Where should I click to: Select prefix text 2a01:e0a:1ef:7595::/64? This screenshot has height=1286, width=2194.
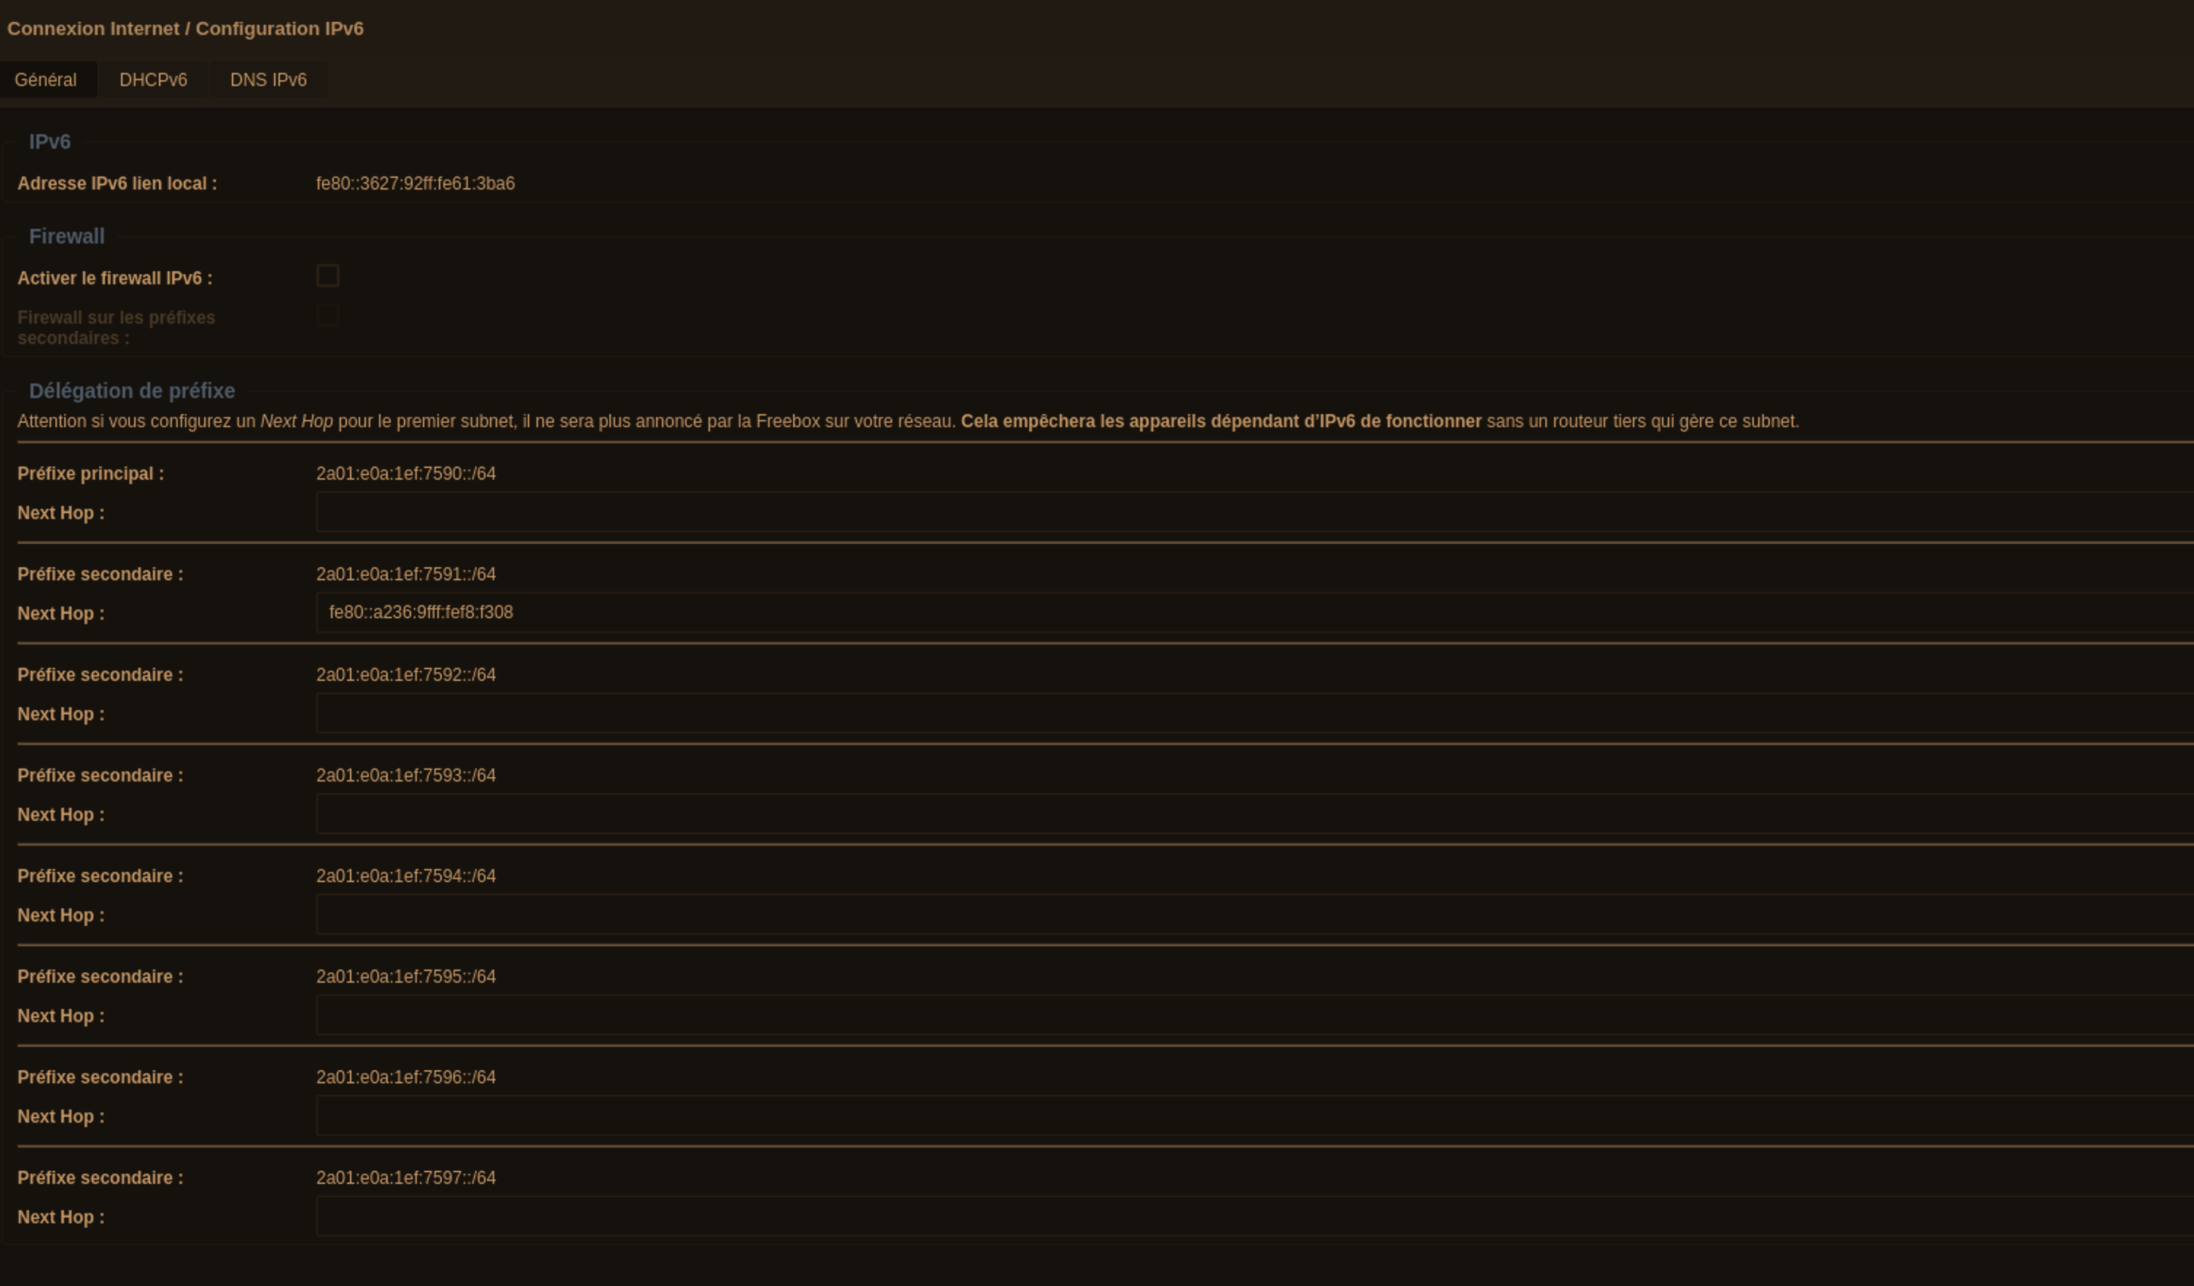pyautogui.click(x=406, y=977)
